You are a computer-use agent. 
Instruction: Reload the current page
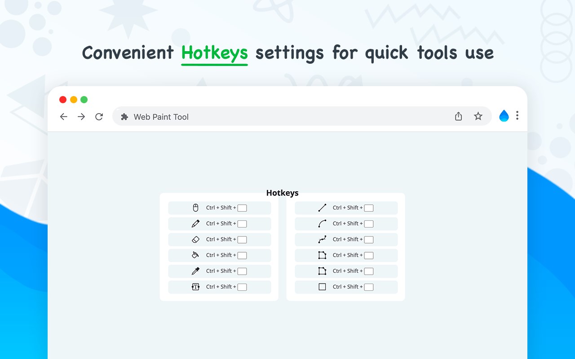pyautogui.click(x=99, y=117)
